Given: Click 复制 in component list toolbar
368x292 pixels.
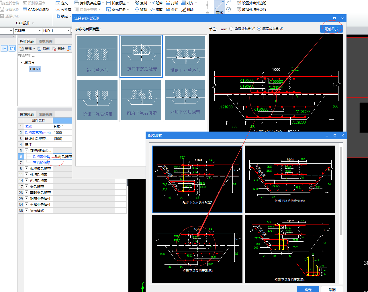Looking at the screenshot, I should 44,49.
